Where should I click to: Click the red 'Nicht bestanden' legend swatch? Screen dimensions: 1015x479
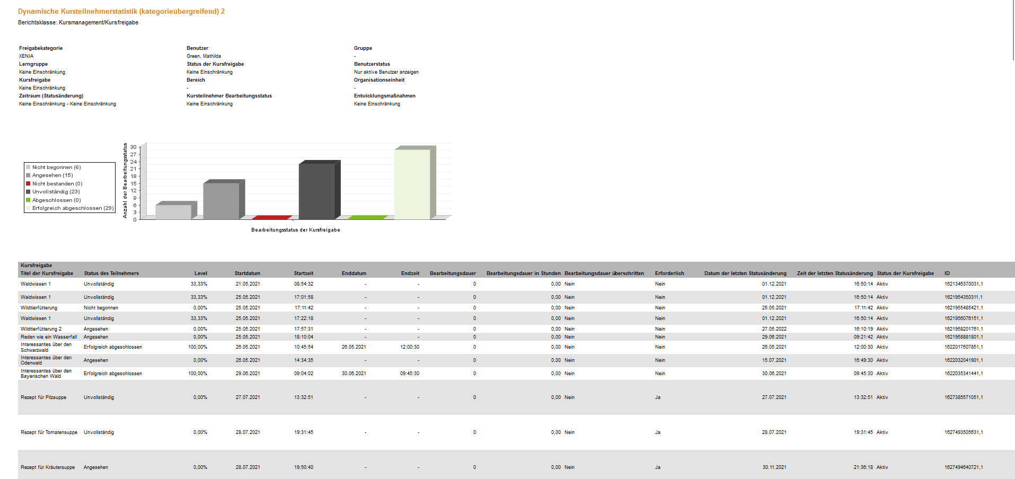point(28,184)
